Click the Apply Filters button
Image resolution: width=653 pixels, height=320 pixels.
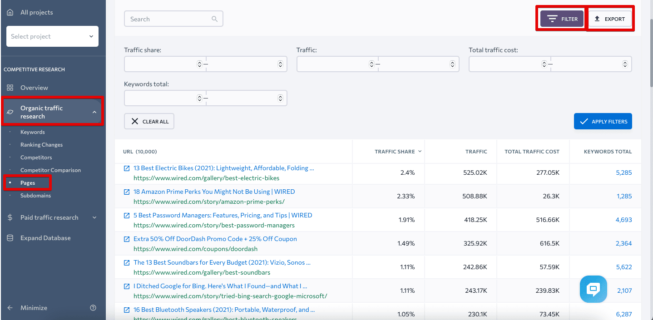603,121
